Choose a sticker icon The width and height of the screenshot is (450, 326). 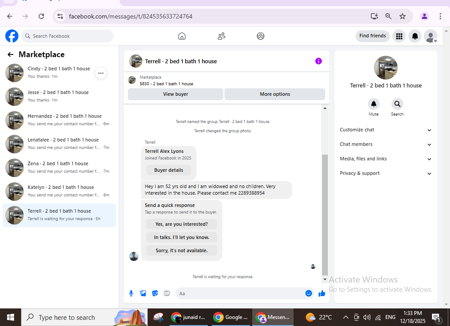click(155, 293)
